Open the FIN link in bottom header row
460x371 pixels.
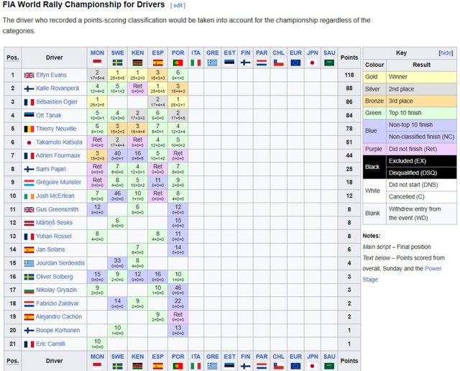245,357
